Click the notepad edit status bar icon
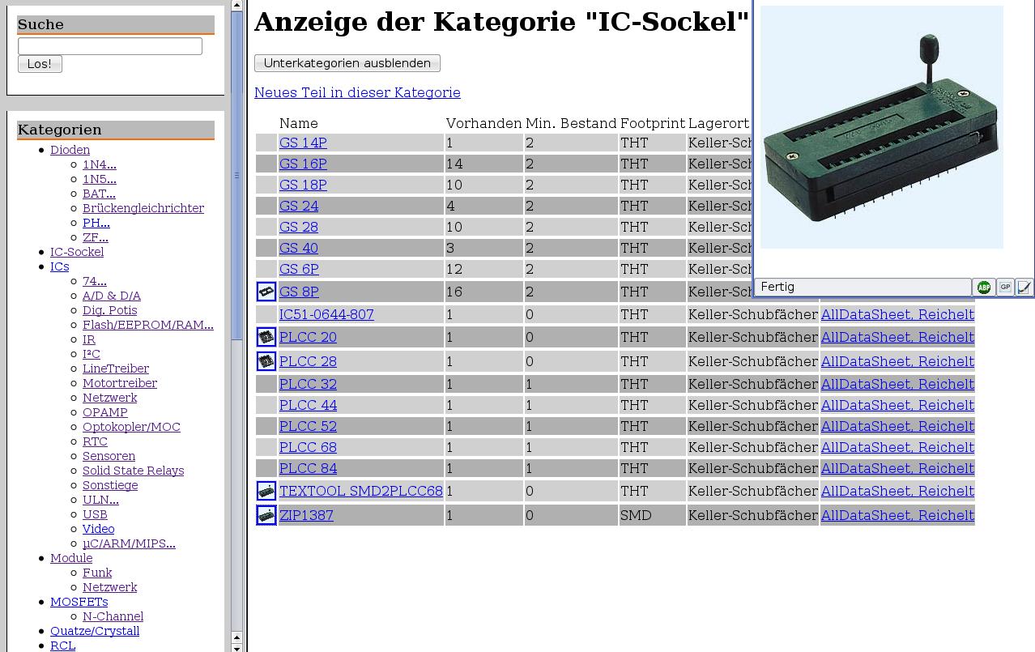 (1024, 288)
